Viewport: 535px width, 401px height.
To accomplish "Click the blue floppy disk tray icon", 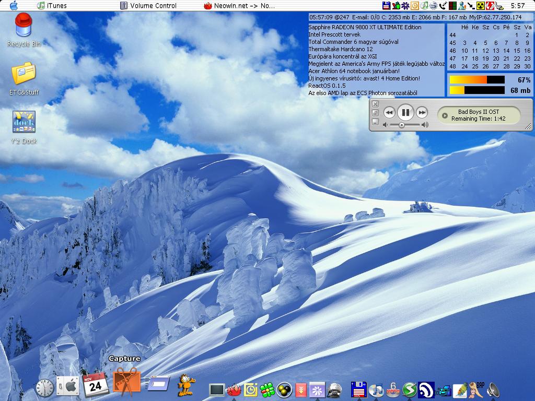I will click(x=386, y=6).
